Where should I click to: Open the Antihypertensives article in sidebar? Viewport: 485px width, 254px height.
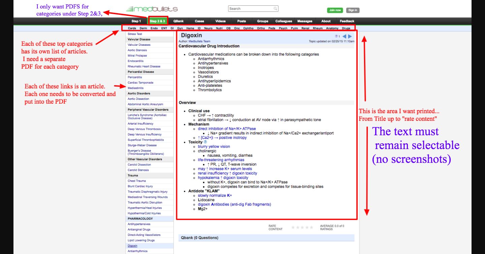pyautogui.click(x=139, y=224)
